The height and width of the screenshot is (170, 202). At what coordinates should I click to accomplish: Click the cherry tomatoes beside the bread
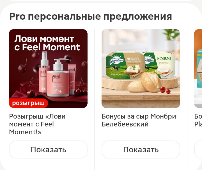[x=165, y=90]
